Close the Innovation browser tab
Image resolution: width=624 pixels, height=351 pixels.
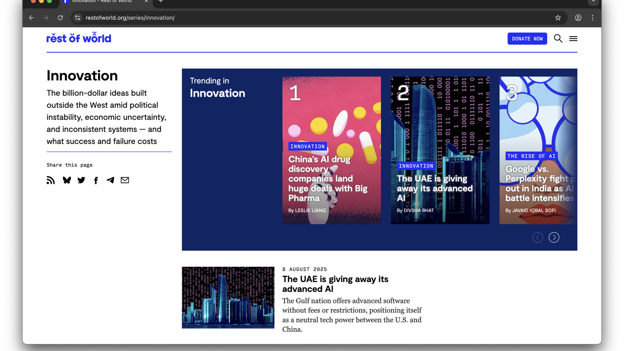tap(146, 1)
